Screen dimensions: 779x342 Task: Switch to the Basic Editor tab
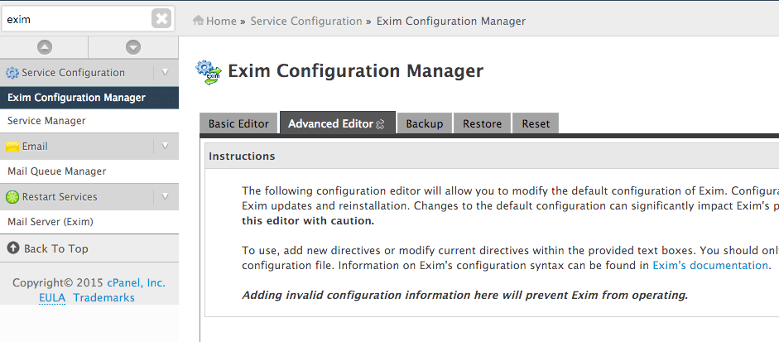tap(238, 123)
